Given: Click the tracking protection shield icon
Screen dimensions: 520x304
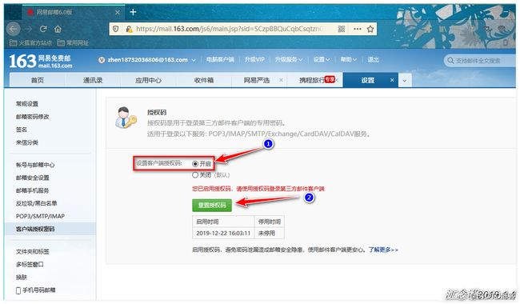Looking at the screenshot, I should 115,29.
